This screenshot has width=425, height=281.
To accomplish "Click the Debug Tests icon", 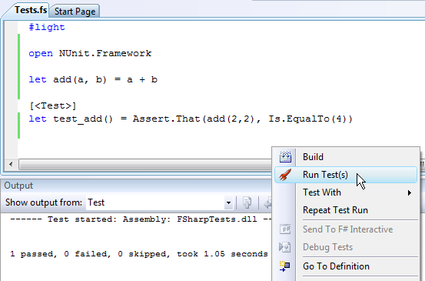I will pos(285,247).
